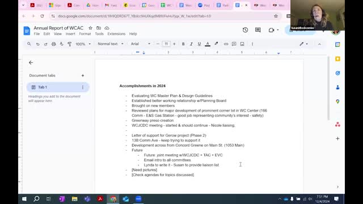The height and width of the screenshot is (204, 363).
Task: Open the Tools menu
Action: tap(99, 34)
